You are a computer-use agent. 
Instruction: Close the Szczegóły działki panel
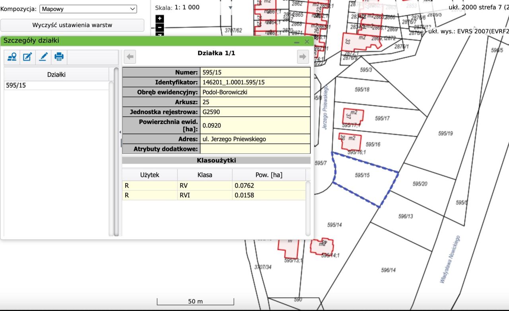[307, 42]
